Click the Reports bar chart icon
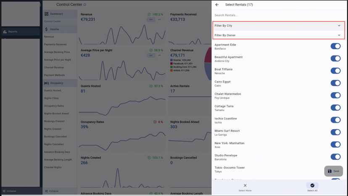The height and width of the screenshot is (196, 348). tap(5, 32)
